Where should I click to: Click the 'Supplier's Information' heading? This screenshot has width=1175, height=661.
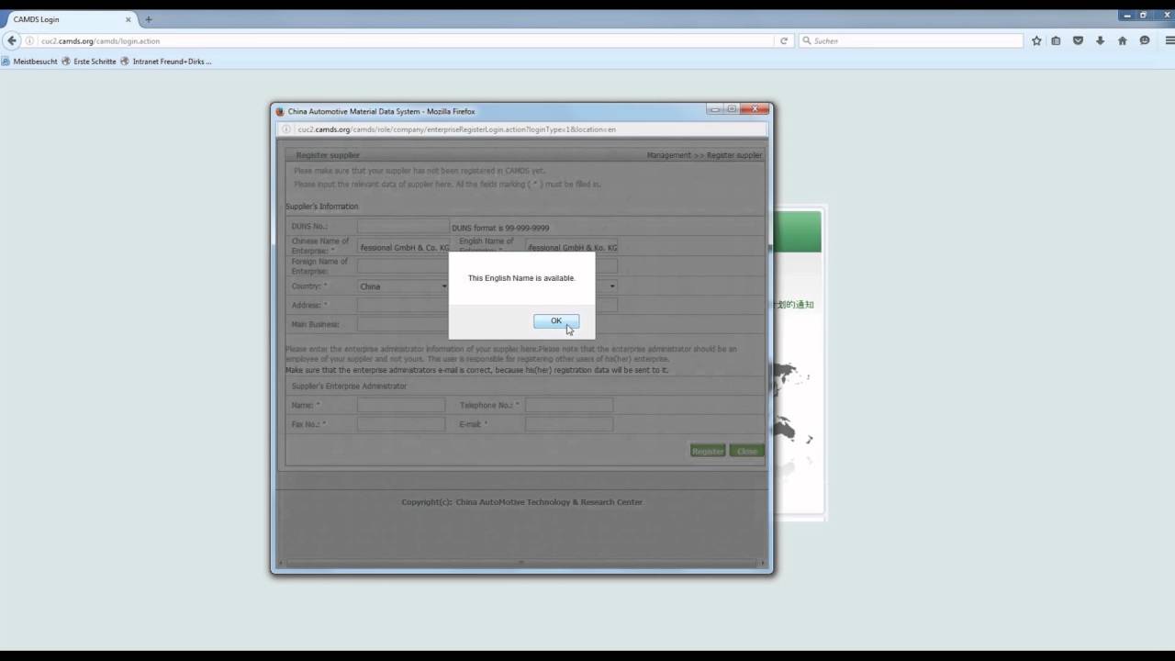(322, 207)
